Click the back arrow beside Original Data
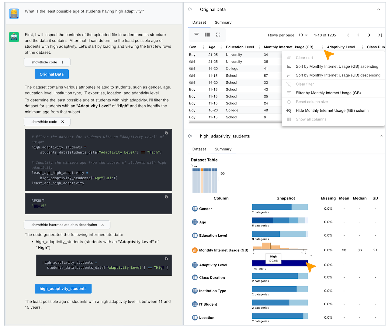Image resolution: width=388 pixels, height=329 pixels. [x=190, y=9]
